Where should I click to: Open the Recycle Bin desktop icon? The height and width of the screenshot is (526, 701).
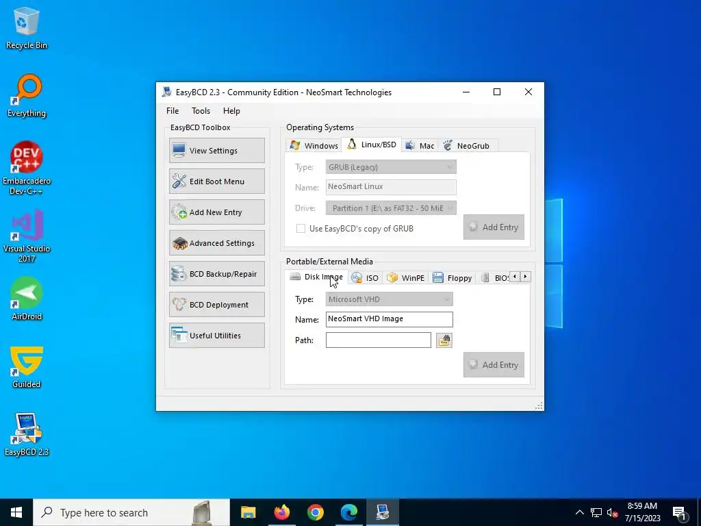coord(27,27)
